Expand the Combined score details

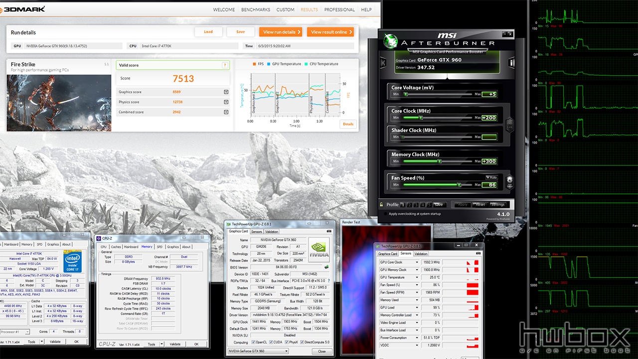click(x=226, y=112)
